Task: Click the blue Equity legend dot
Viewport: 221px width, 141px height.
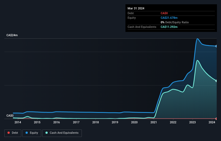Action: tap(27, 133)
